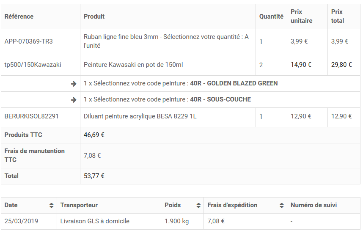The height and width of the screenshot is (236, 363).
Task: Sort by Poids using its sort arrows
Action: [198, 205]
